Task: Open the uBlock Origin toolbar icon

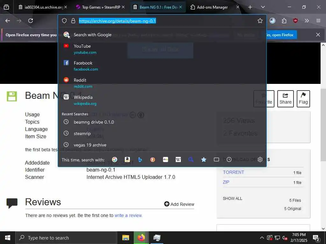Action: click(x=295, y=21)
